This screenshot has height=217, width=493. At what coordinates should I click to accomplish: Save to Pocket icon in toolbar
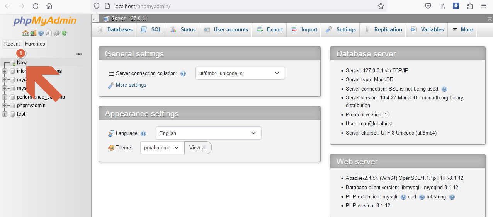click(x=428, y=6)
